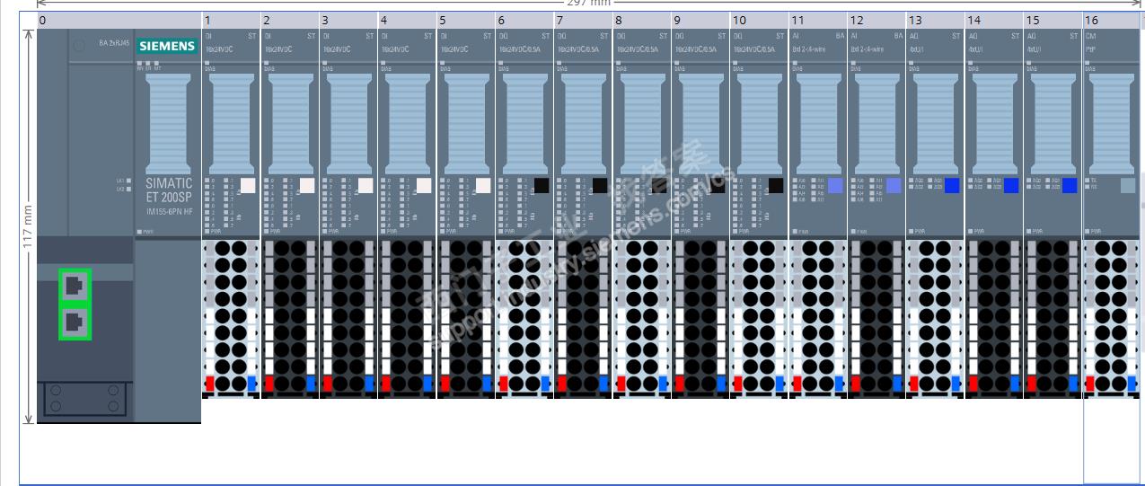Select slot 5 header
1145x486 pixels.
[x=465, y=20]
